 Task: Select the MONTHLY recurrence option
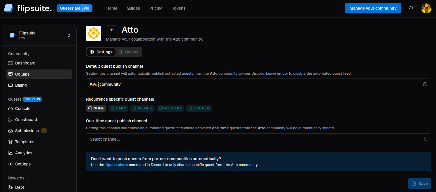pos(170,108)
